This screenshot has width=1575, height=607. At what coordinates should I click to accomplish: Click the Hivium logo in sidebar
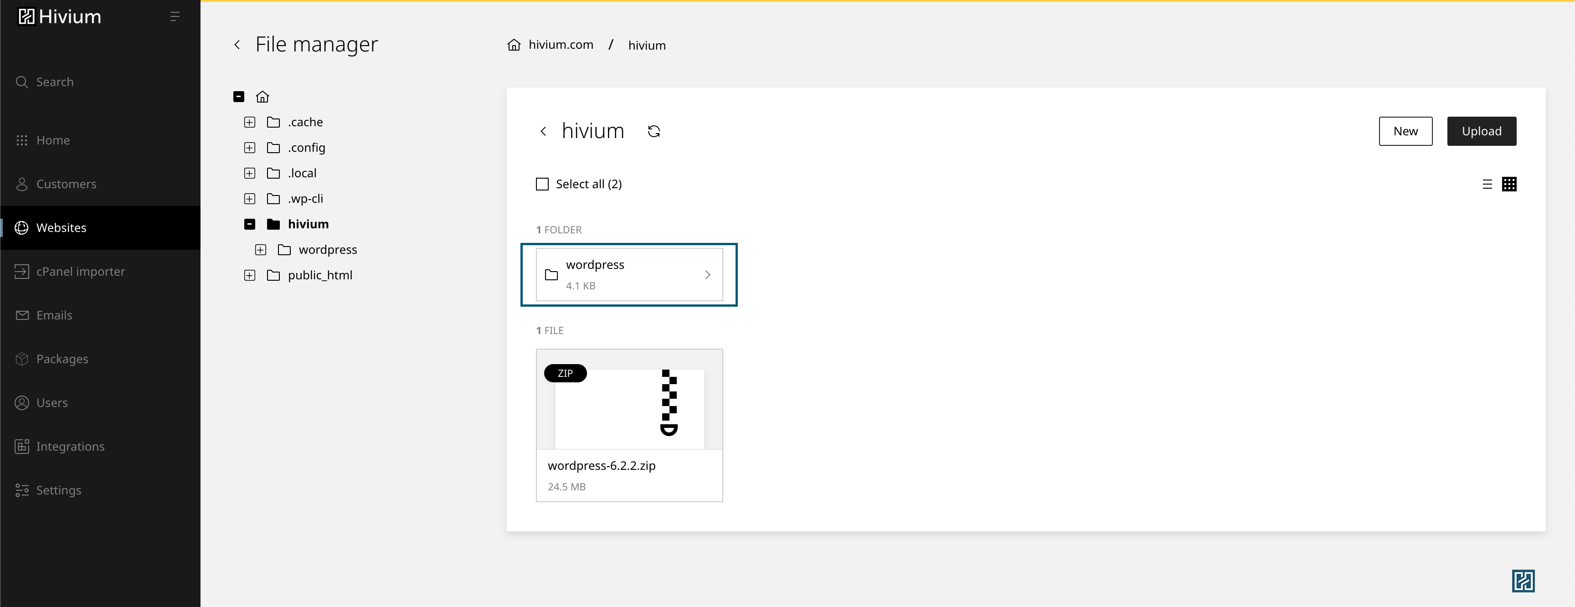59,16
